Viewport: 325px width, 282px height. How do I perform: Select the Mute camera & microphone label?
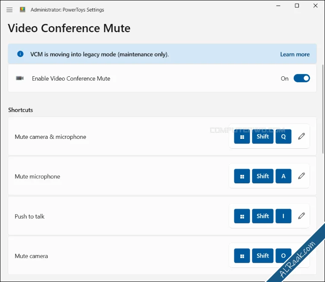click(x=50, y=137)
